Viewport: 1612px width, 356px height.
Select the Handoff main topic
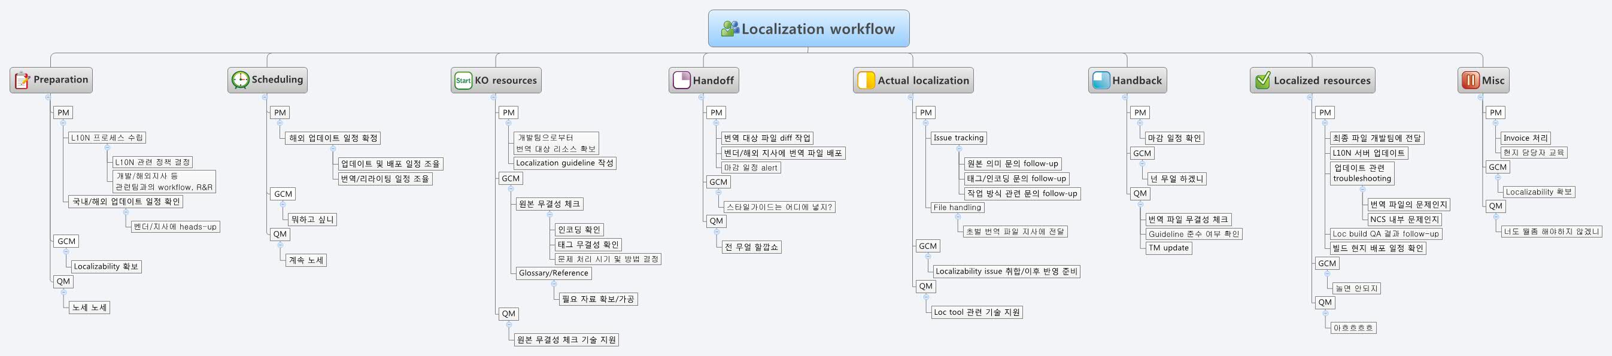[704, 80]
